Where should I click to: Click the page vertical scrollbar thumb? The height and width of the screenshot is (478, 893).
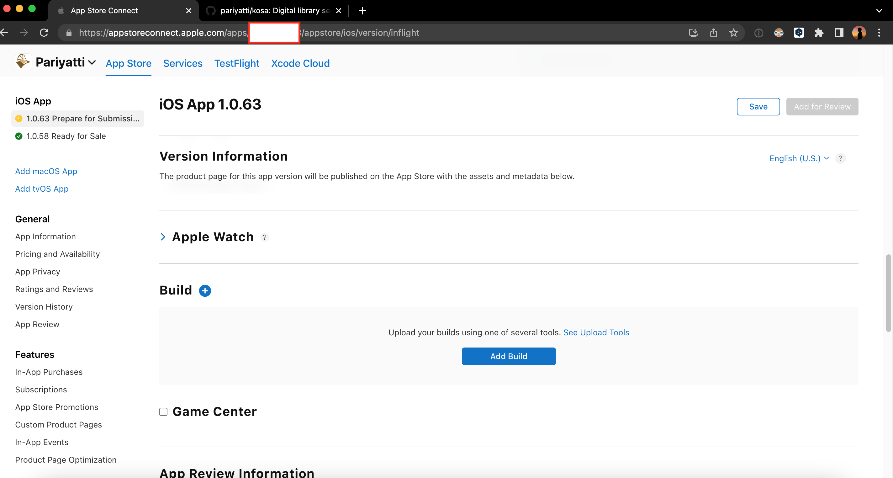[888, 293]
